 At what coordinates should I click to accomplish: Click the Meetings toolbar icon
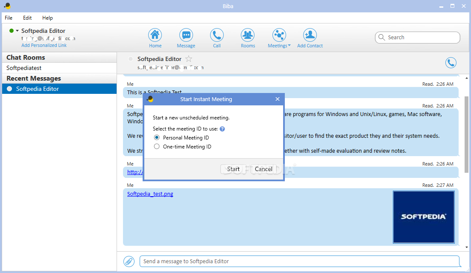(279, 35)
